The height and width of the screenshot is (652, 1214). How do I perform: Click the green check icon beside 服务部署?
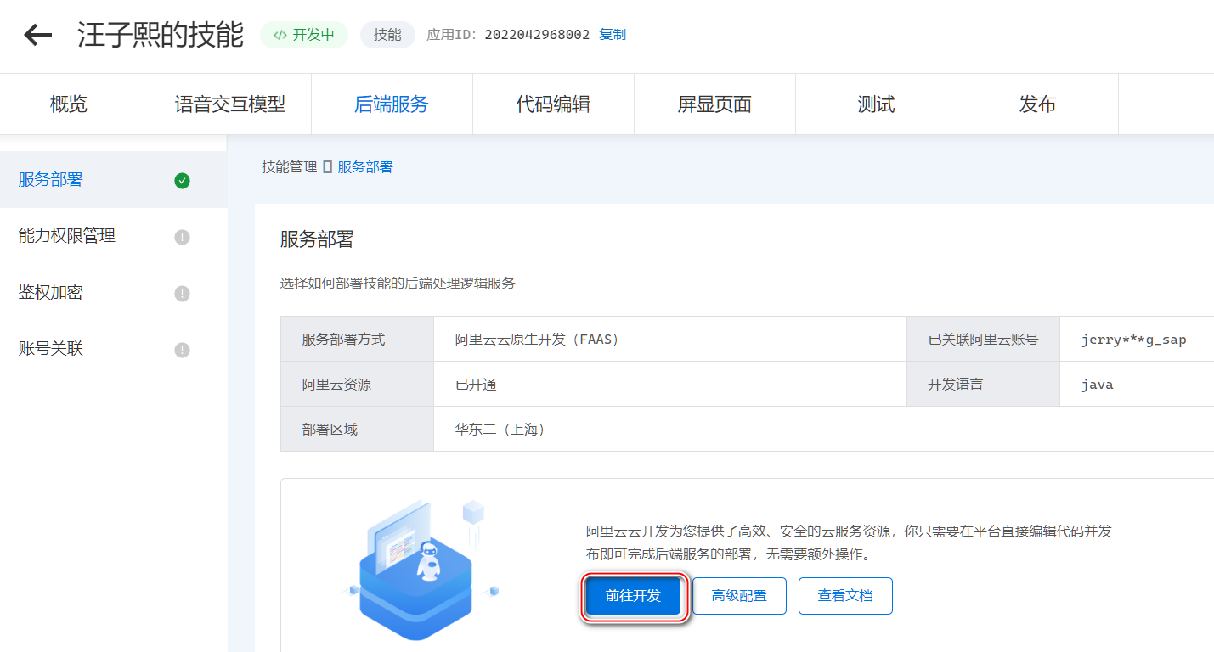point(182,181)
